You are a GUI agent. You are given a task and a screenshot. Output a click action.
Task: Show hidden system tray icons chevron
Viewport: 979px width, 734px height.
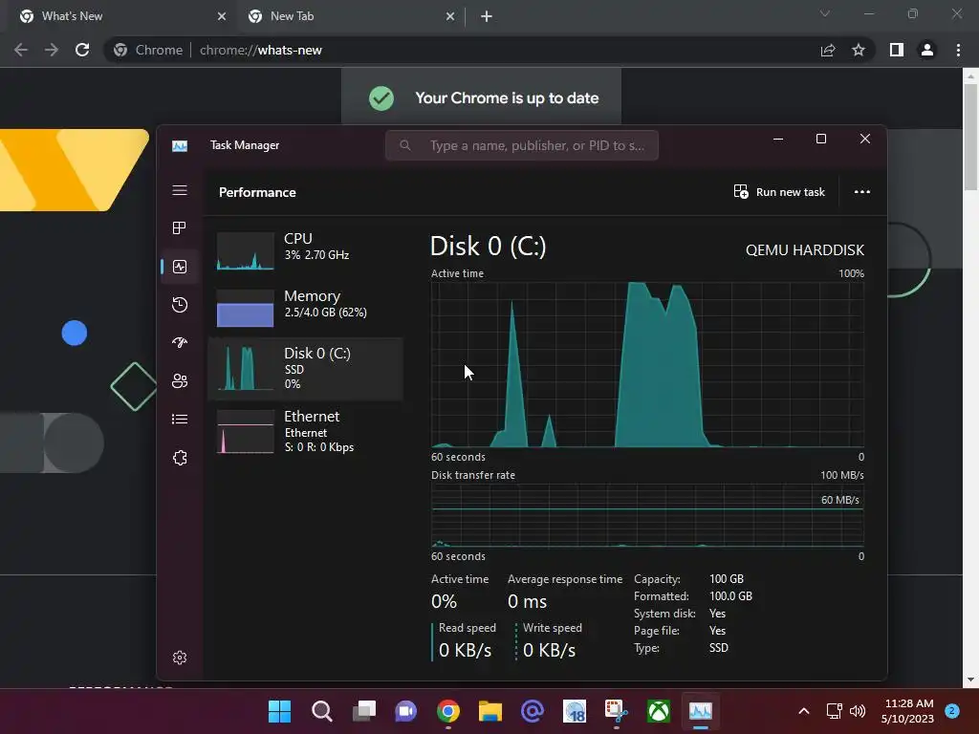click(803, 711)
